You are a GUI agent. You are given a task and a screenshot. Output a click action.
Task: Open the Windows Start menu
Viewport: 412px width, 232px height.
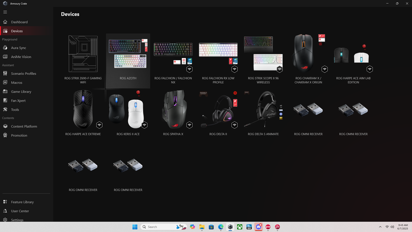[x=135, y=227]
